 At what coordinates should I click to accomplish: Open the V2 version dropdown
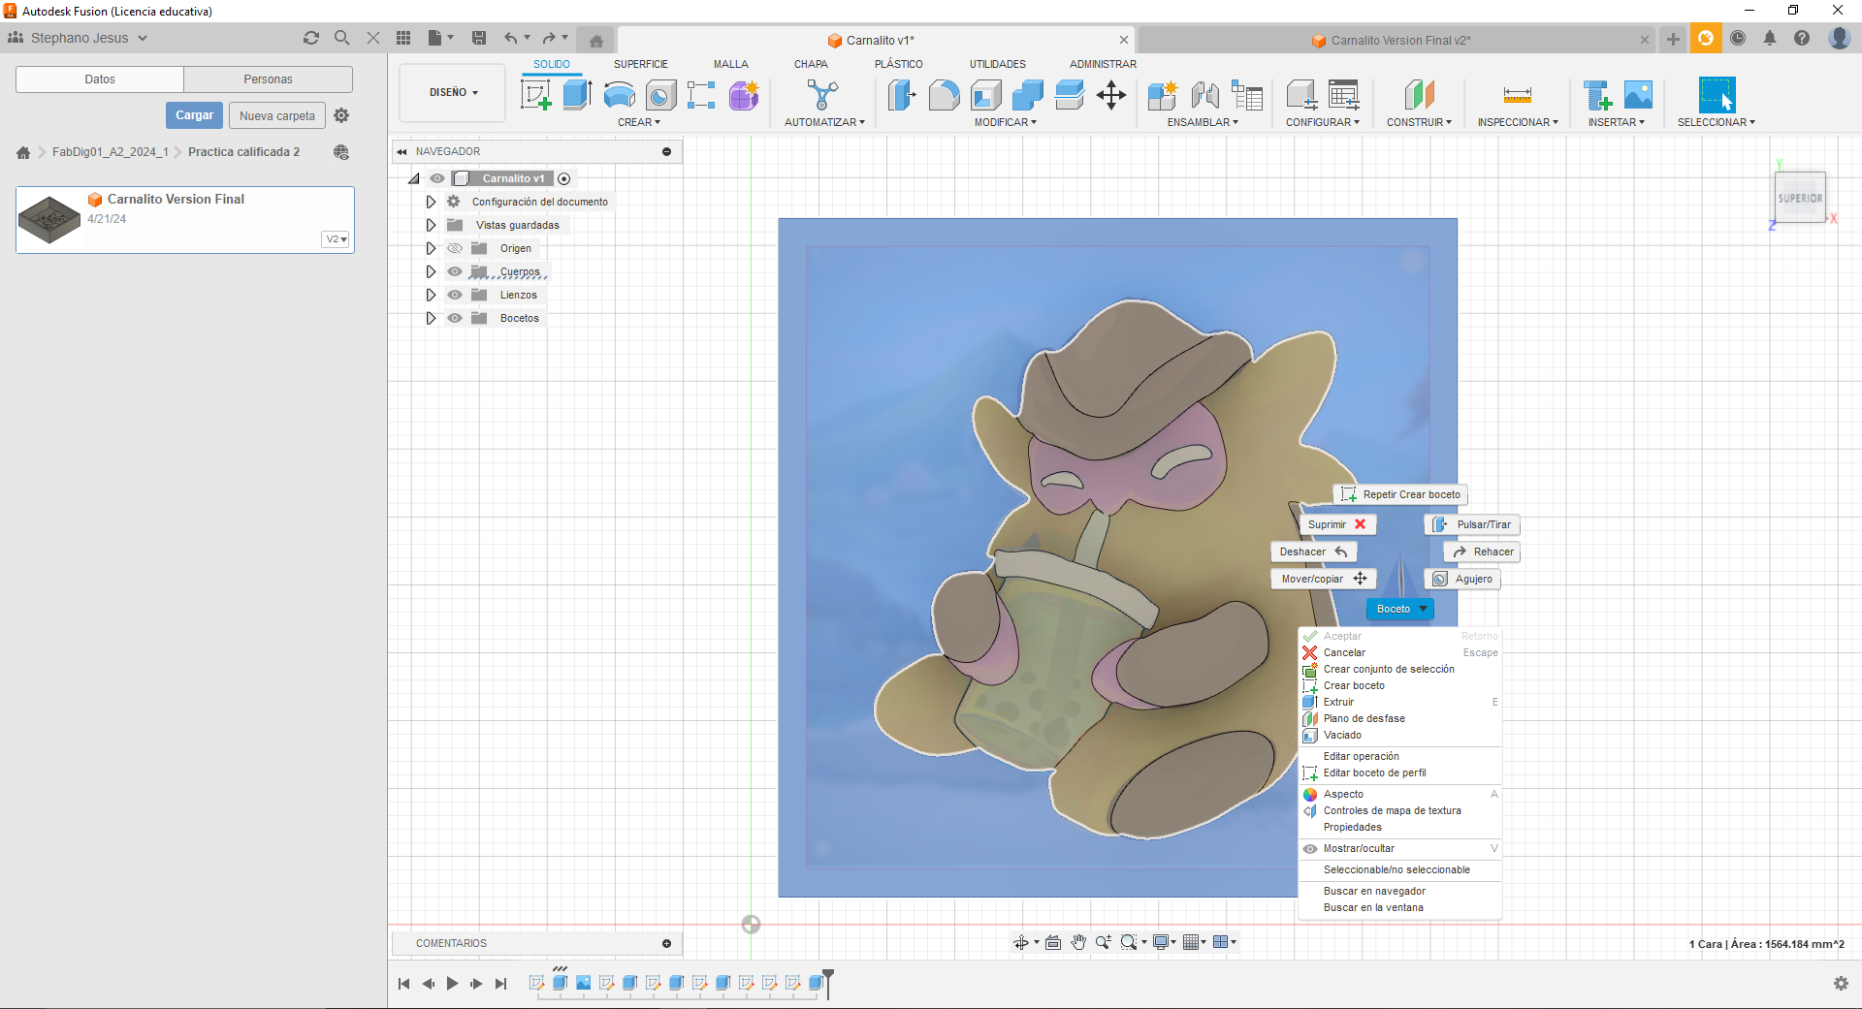337,239
